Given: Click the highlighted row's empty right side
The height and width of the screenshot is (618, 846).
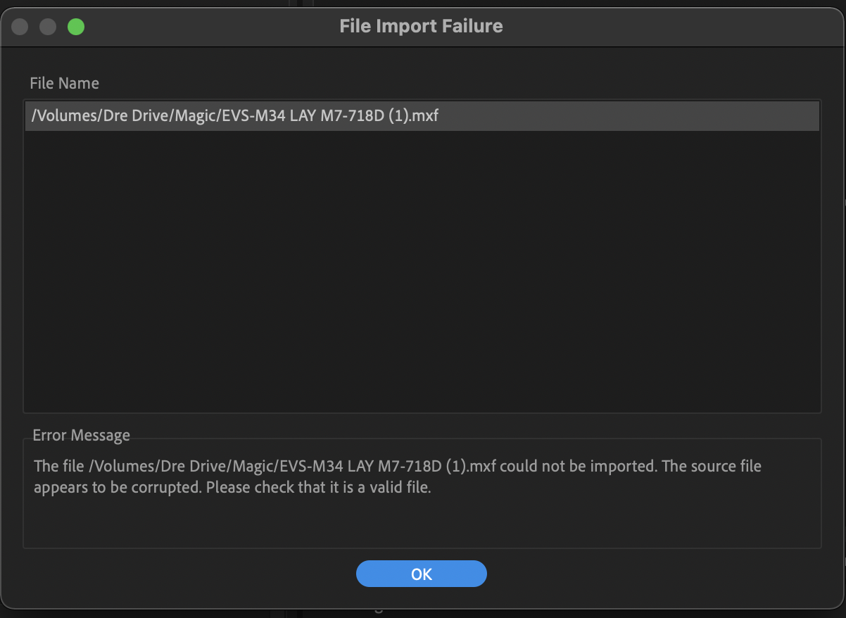Looking at the screenshot, I should click(633, 115).
